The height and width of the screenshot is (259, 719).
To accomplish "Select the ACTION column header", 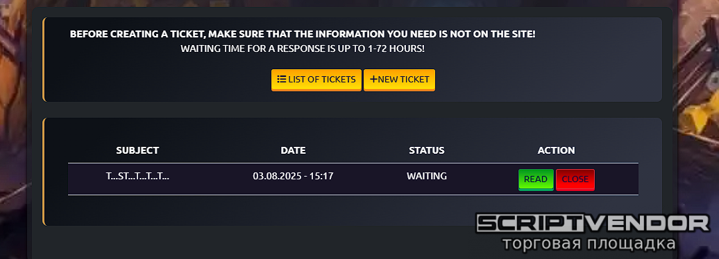I will click(556, 150).
